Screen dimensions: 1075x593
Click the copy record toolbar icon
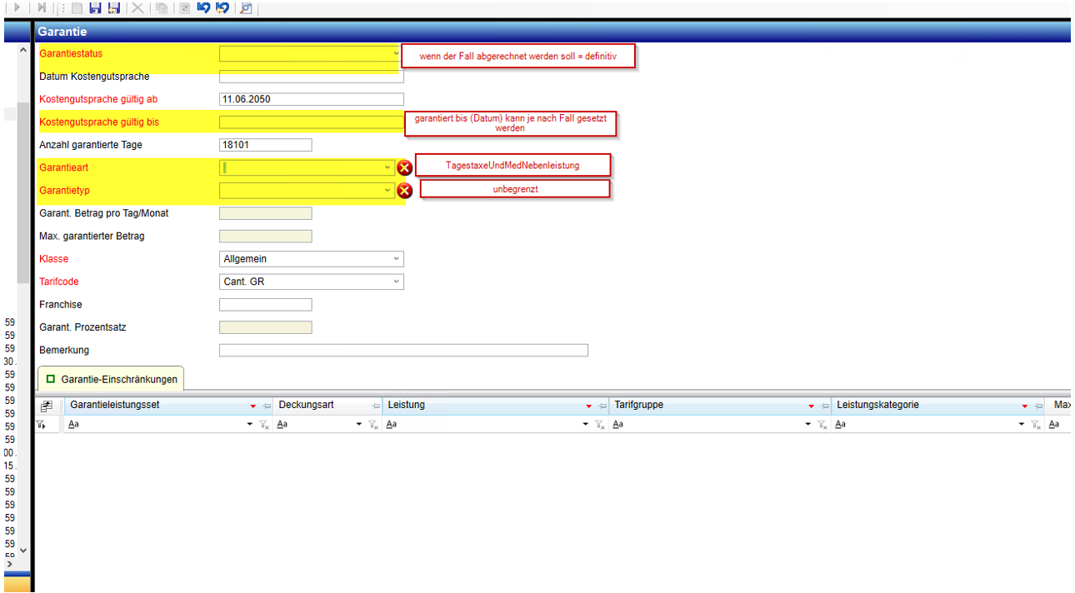pyautogui.click(x=162, y=7)
